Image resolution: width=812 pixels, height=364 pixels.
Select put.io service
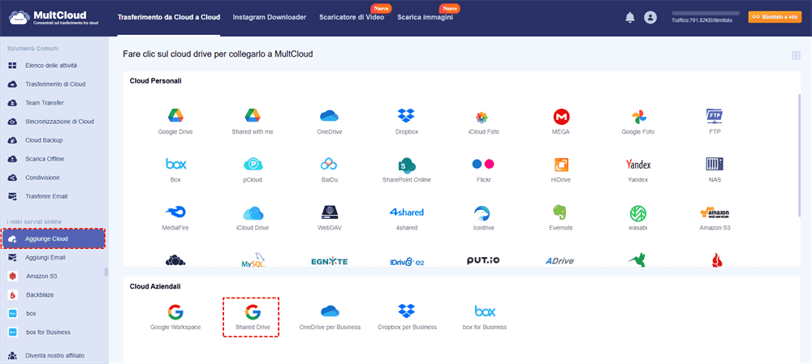pyautogui.click(x=483, y=260)
